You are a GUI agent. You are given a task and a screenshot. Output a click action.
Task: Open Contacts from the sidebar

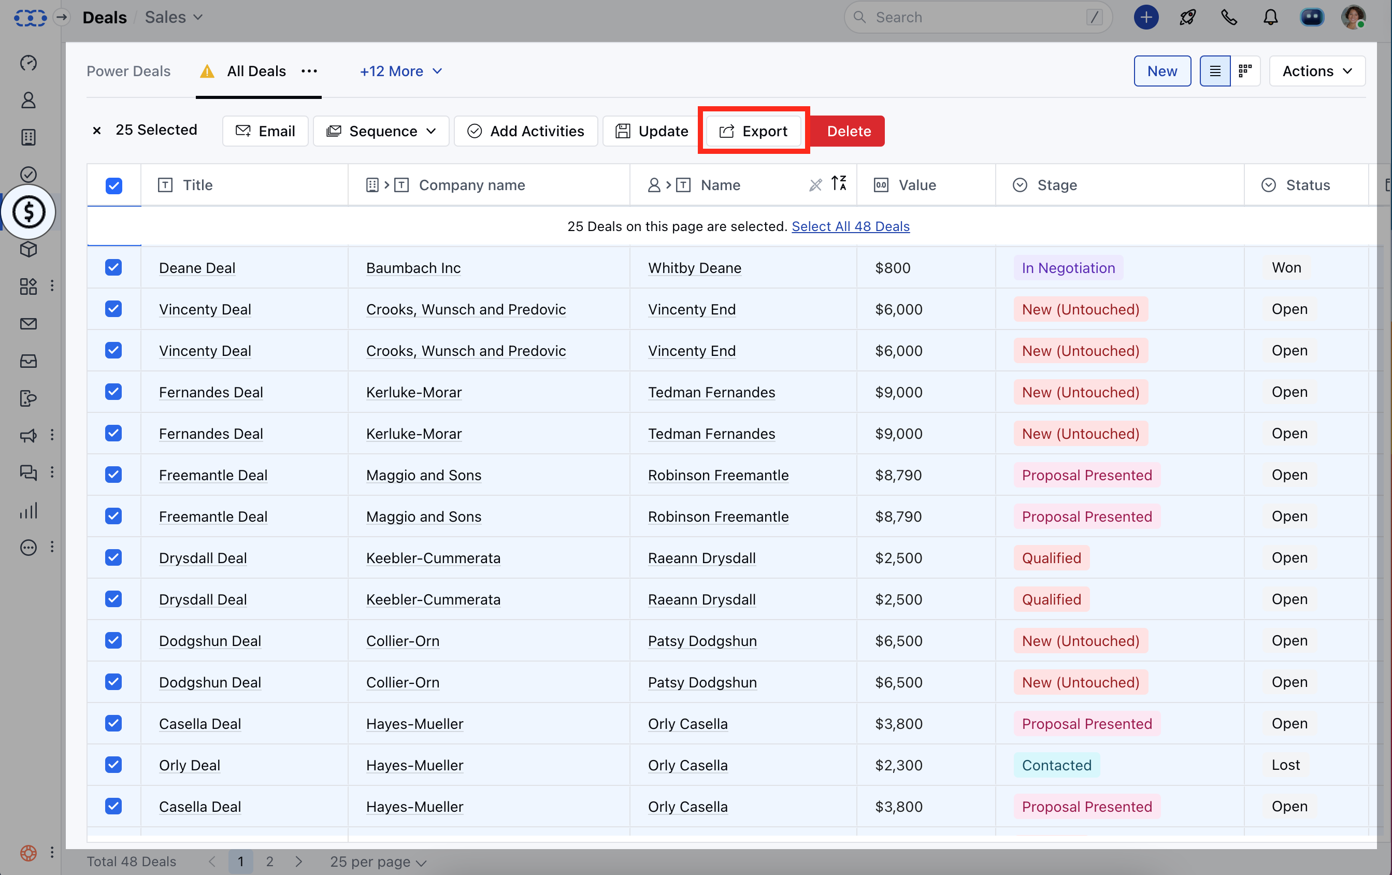[28, 100]
